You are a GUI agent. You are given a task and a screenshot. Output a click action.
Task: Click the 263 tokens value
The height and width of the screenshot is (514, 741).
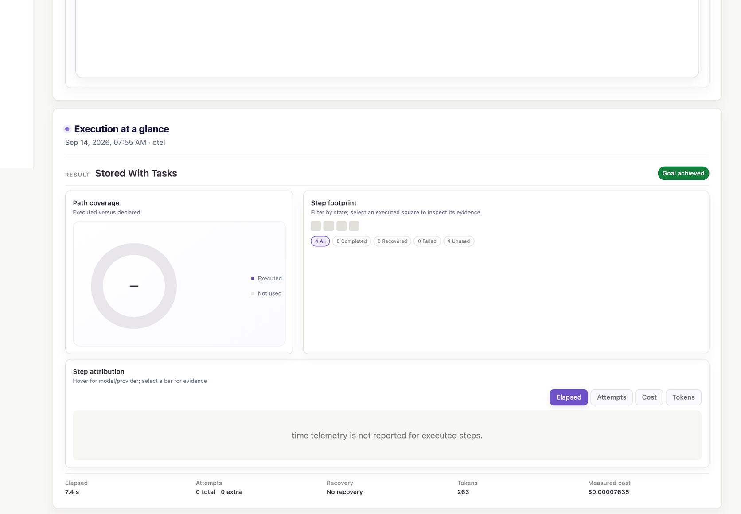click(x=463, y=492)
